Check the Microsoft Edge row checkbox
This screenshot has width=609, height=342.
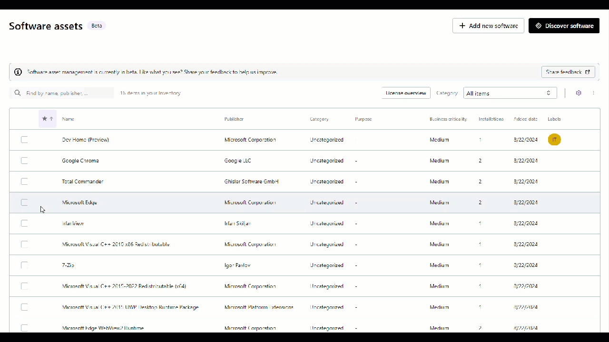pos(24,202)
